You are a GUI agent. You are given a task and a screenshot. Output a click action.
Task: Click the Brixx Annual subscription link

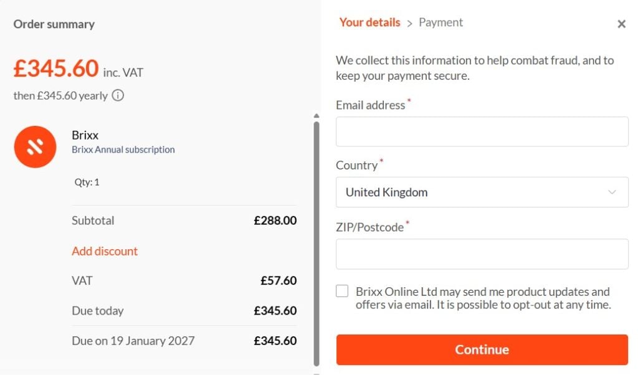coord(123,150)
